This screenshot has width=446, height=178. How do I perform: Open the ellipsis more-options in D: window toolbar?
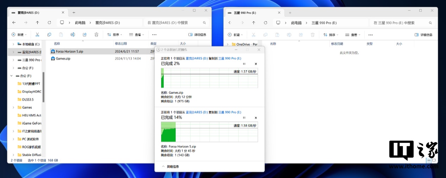(154, 35)
